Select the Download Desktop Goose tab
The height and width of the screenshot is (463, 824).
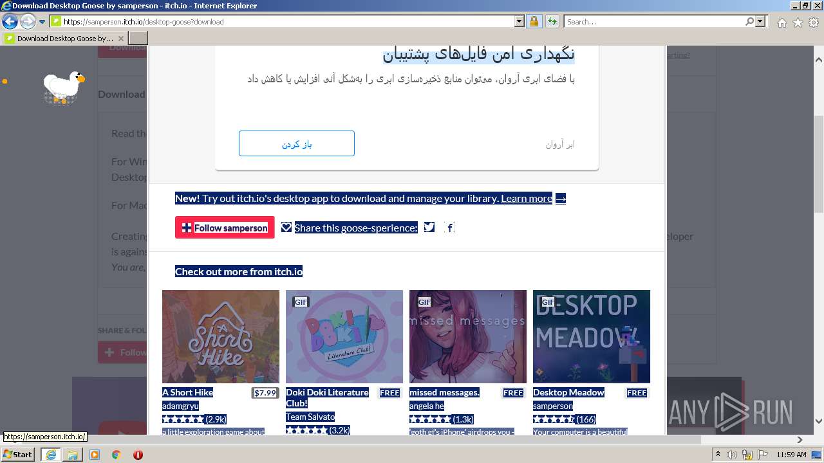tap(64, 39)
